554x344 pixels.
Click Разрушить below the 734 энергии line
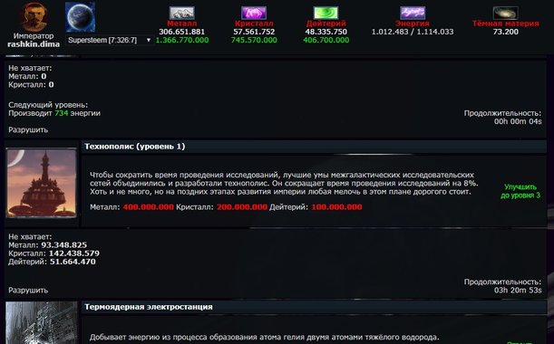tap(28, 129)
